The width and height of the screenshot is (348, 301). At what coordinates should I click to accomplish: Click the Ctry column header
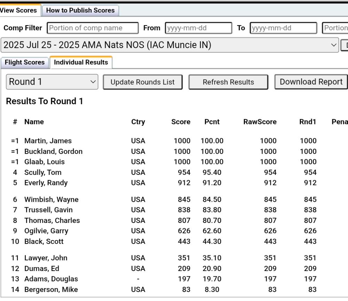point(138,122)
